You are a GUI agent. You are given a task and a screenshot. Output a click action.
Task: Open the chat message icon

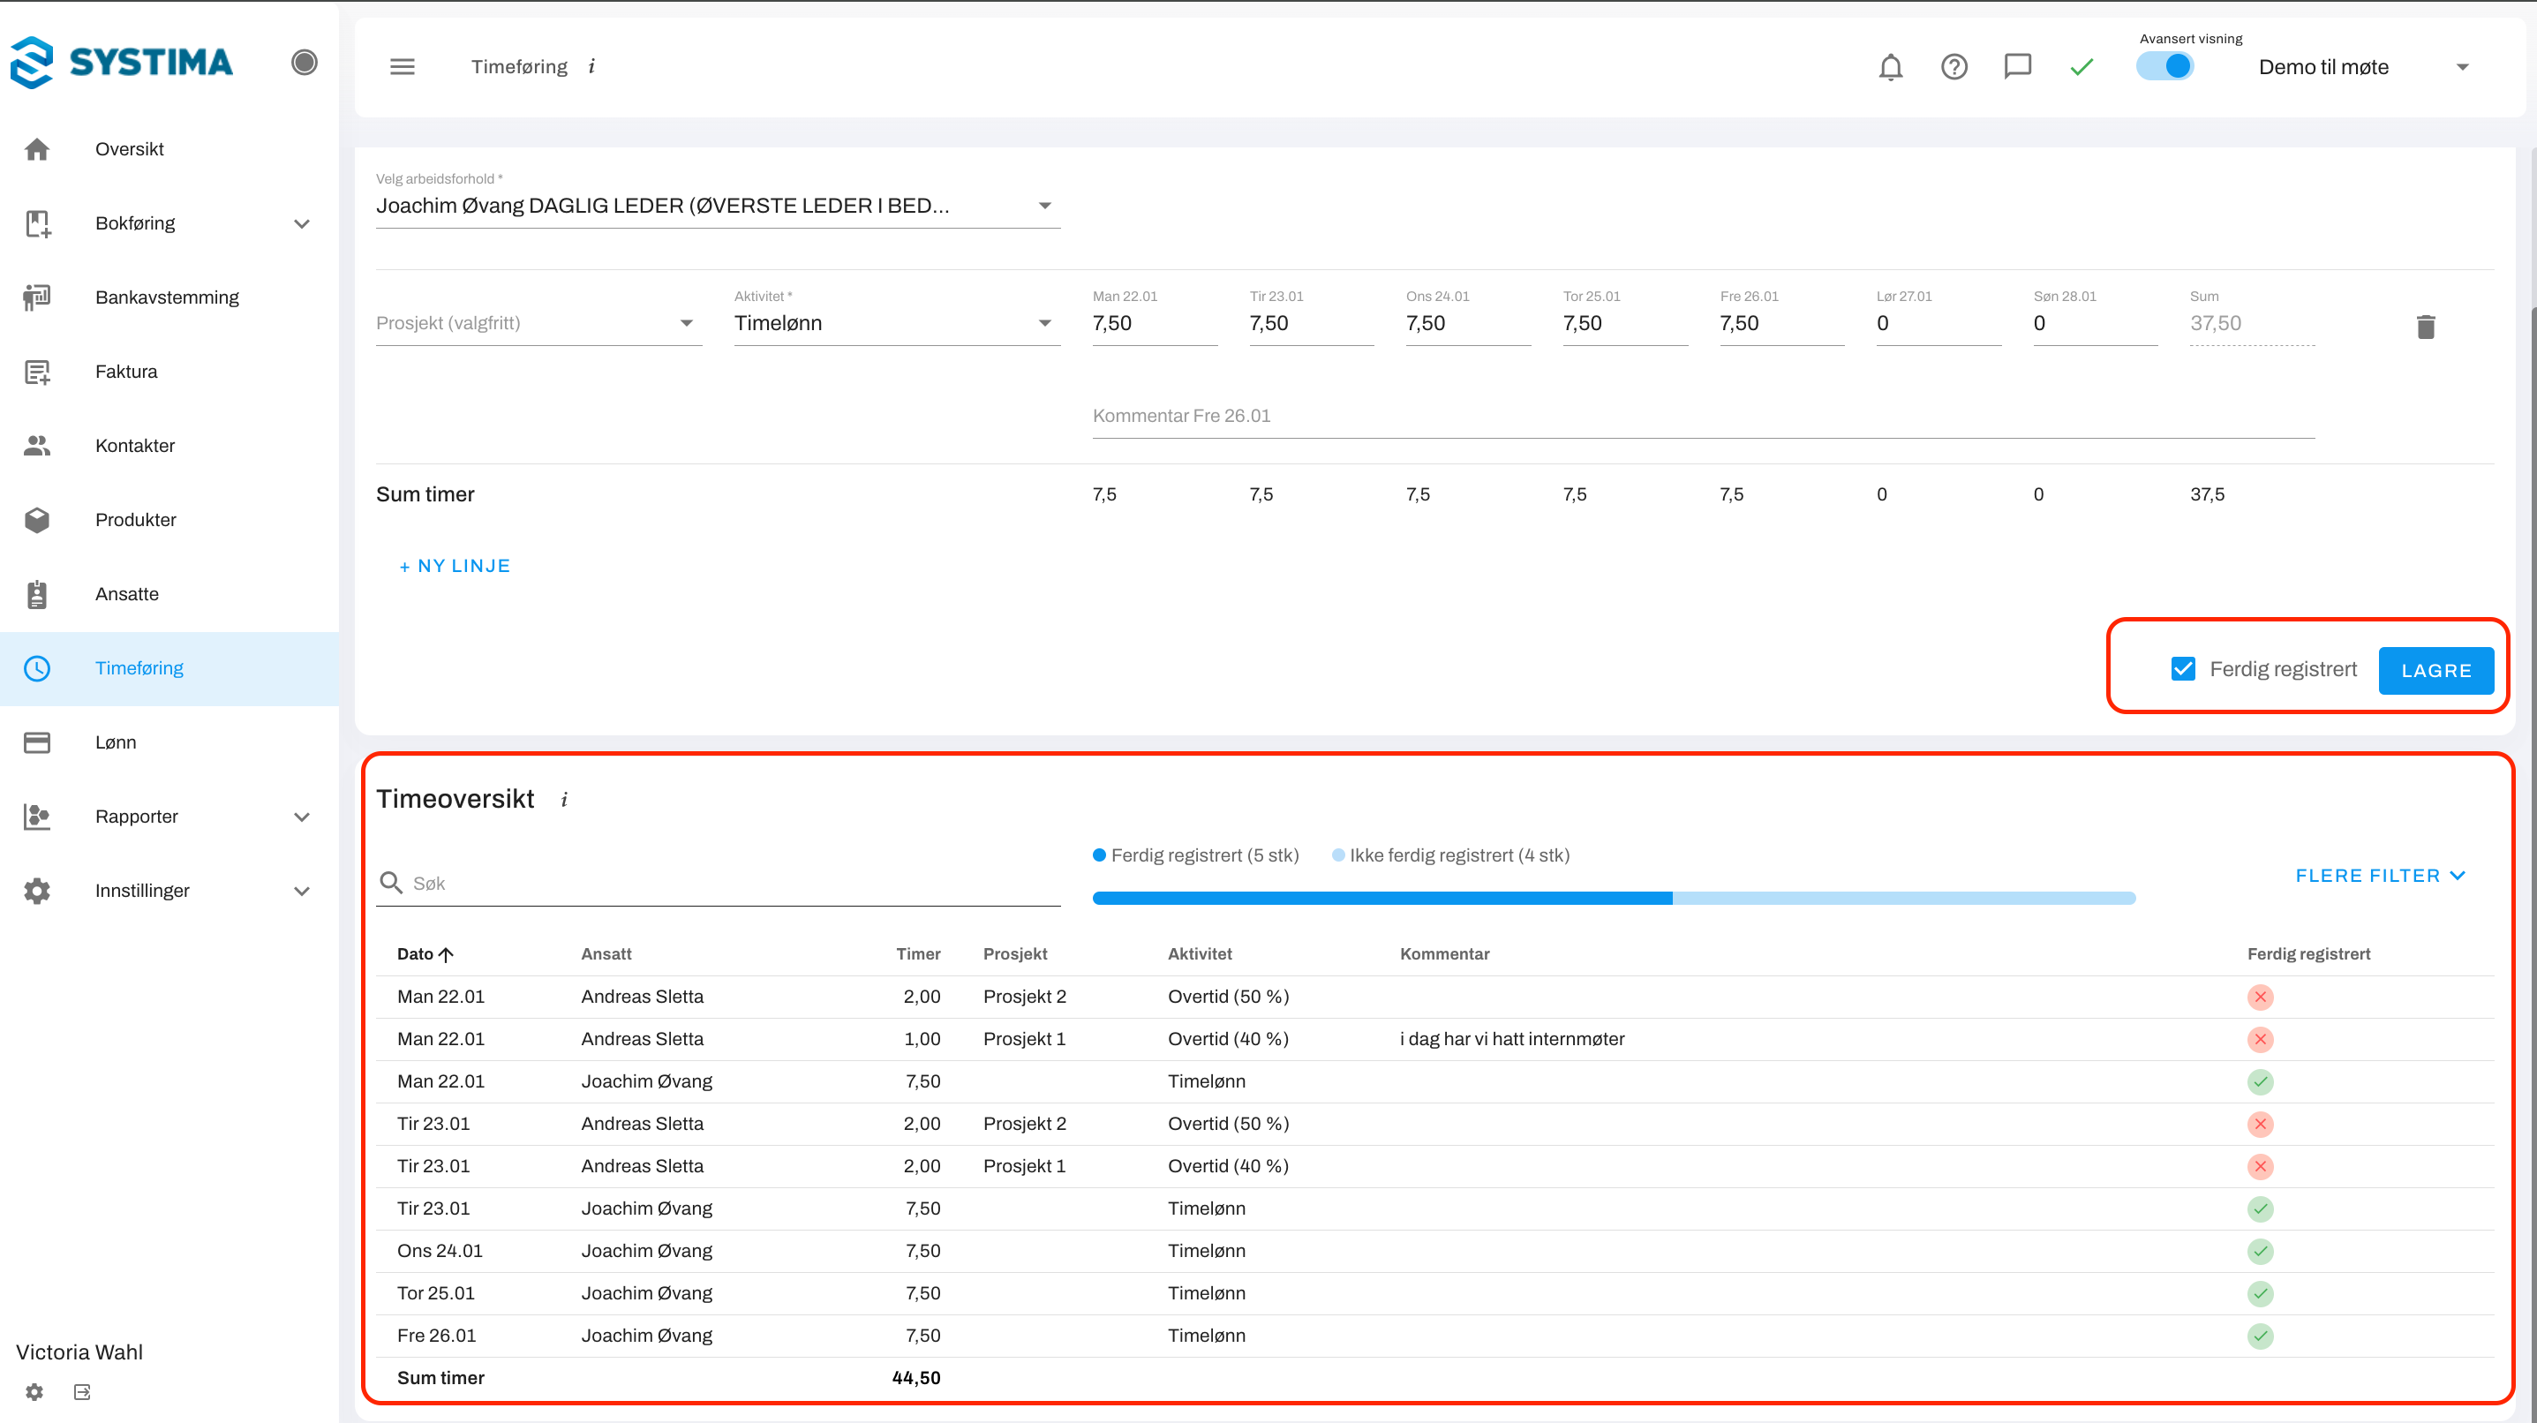click(2017, 66)
